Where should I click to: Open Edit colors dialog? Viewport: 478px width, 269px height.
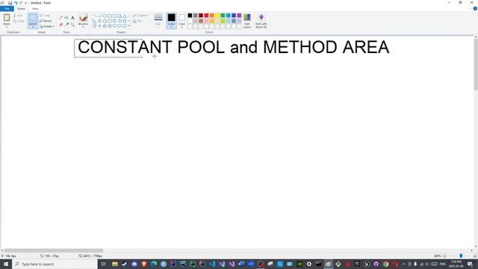click(x=247, y=21)
